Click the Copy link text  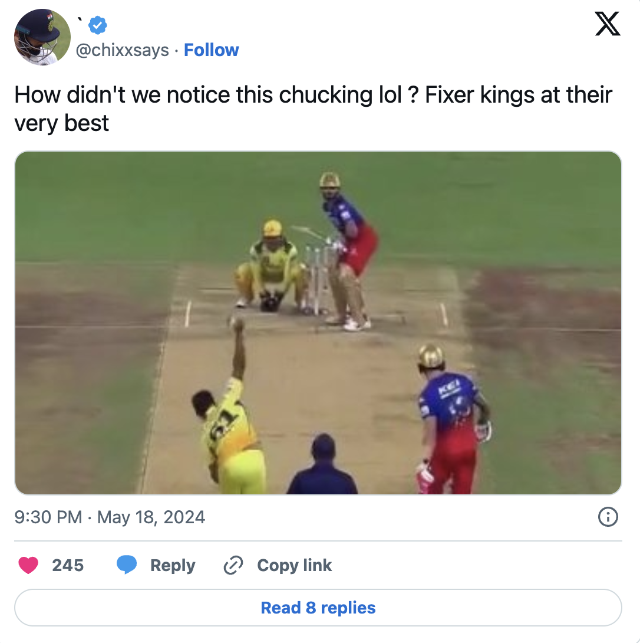point(294,565)
